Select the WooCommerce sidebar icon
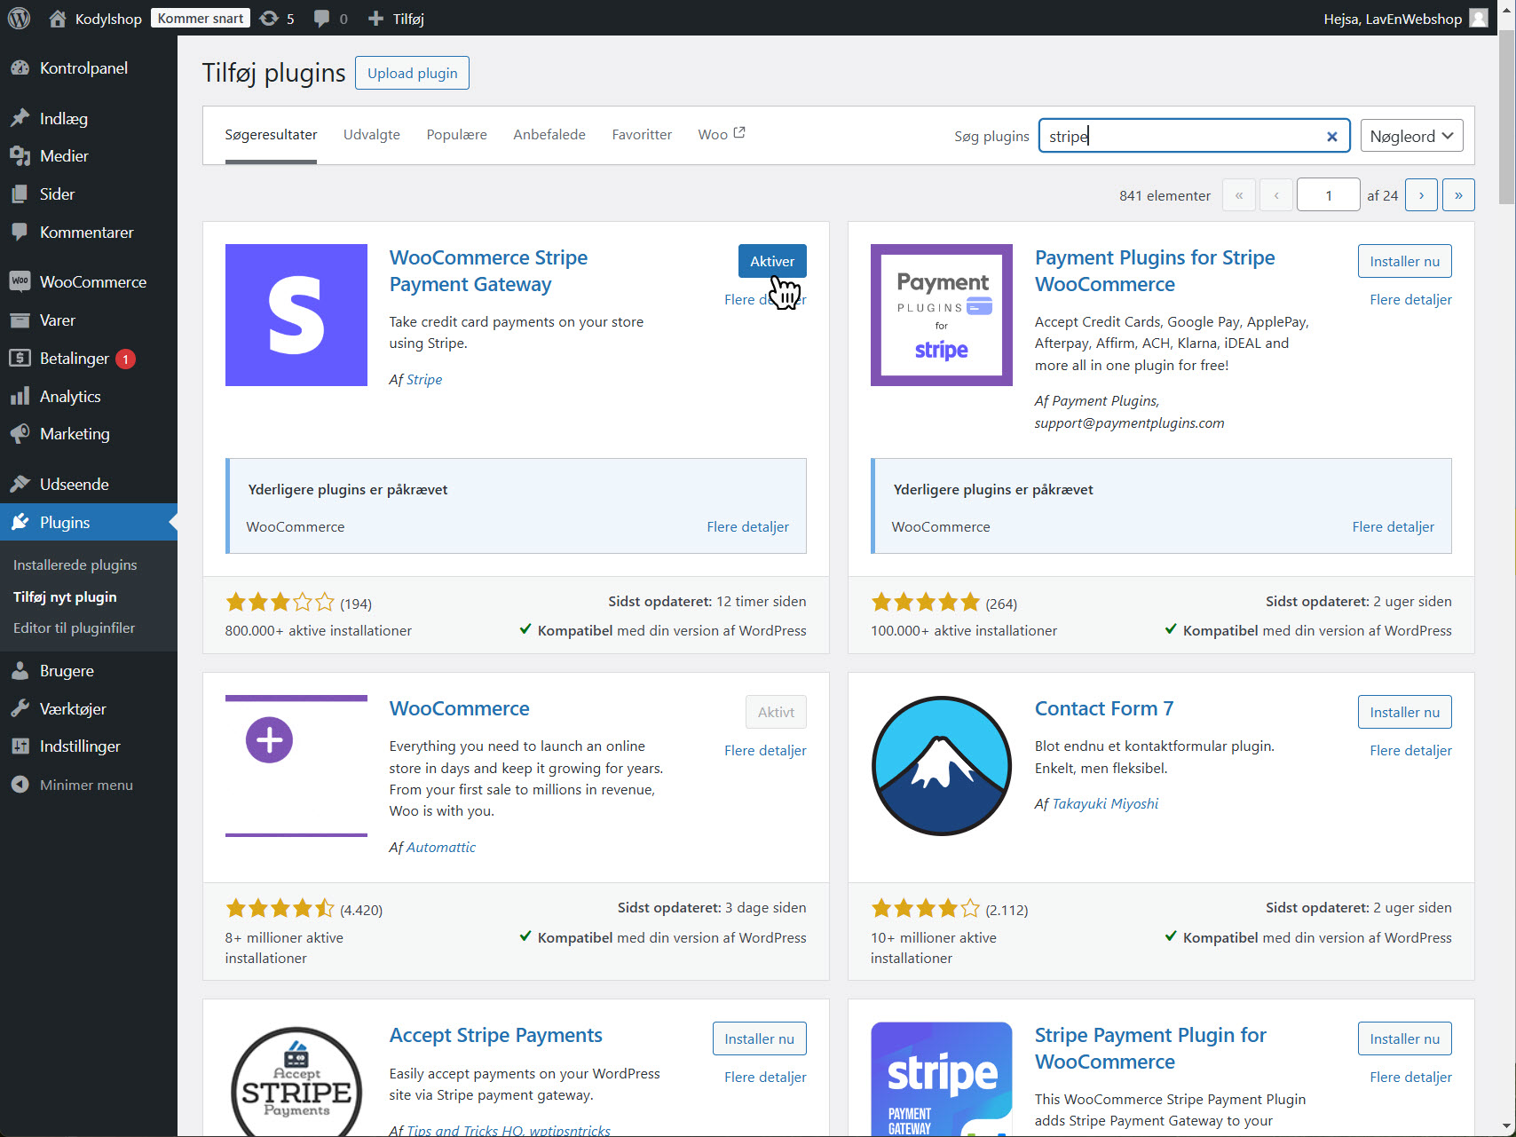The width and height of the screenshot is (1516, 1137). (20, 281)
